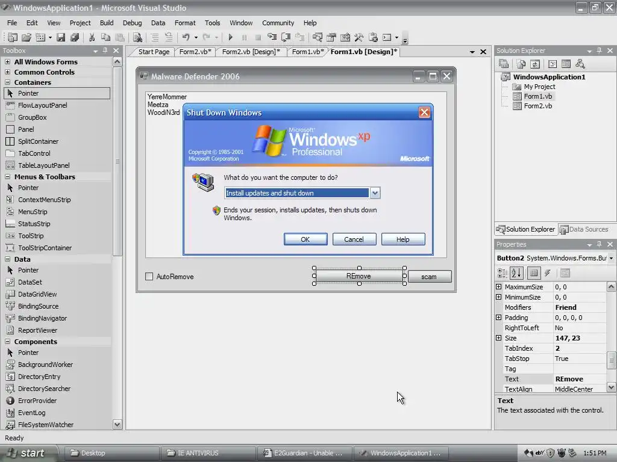Open the Toolbox (hammer and wrench) toolbar icon
617x462 pixels.
coord(359,37)
